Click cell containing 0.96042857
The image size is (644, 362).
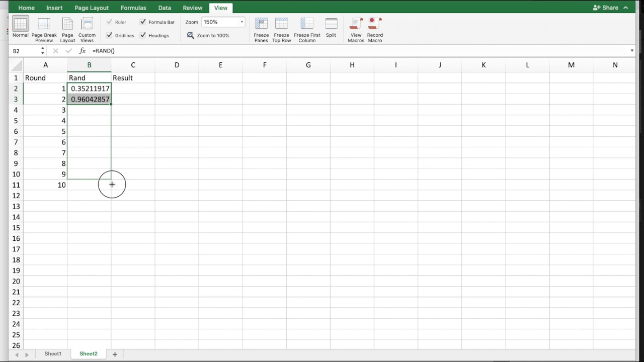89,100
